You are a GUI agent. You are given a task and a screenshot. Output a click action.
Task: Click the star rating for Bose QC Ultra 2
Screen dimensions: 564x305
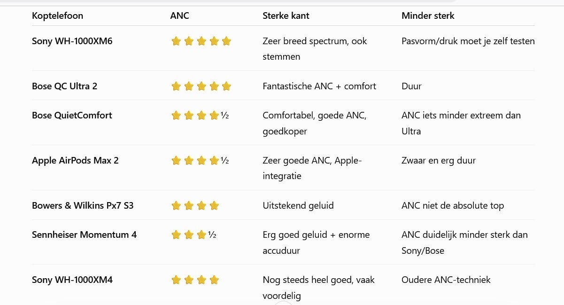tap(201, 86)
